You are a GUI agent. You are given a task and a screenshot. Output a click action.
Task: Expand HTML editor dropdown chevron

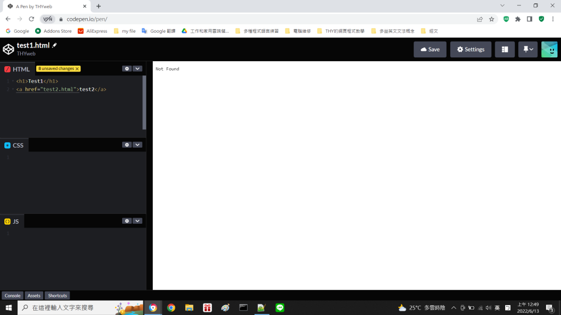138,68
